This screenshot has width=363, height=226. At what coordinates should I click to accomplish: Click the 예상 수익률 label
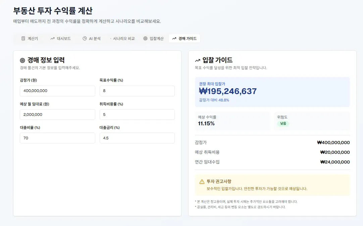tap(207, 117)
